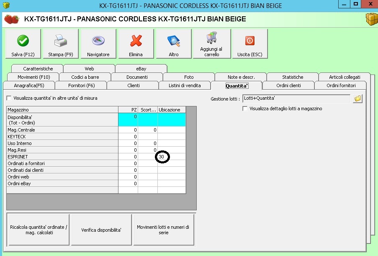Select the Uso Interno row

(x=96, y=143)
